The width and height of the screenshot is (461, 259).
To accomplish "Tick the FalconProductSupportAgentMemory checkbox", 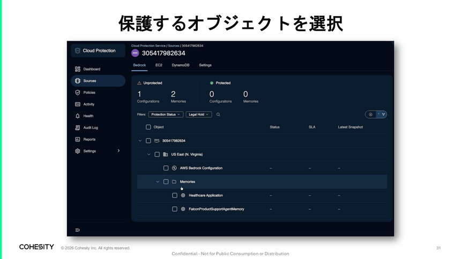I will coord(175,209).
